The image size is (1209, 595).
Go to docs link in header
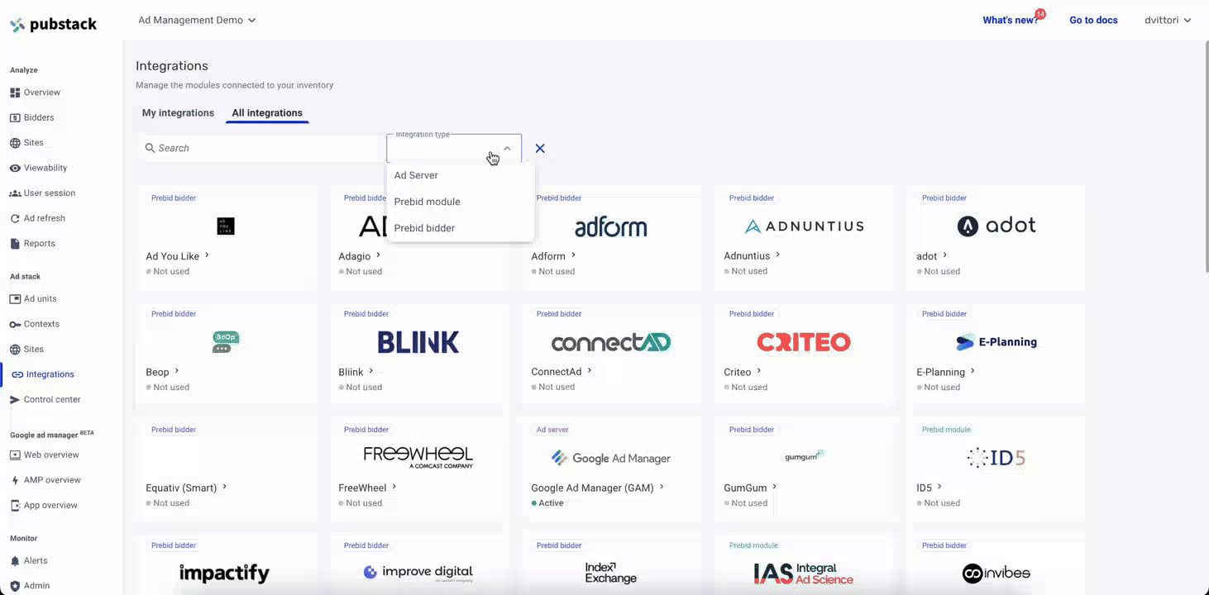pos(1093,20)
